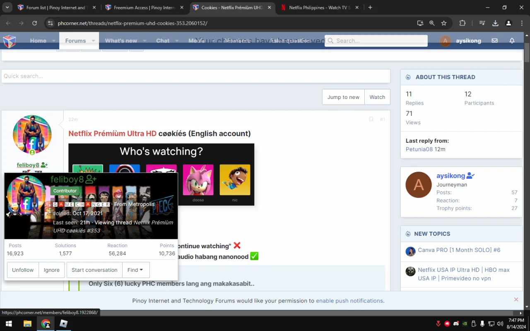Reload the page with browser refresh icon
This screenshot has width=530, height=331.
click(x=34, y=23)
